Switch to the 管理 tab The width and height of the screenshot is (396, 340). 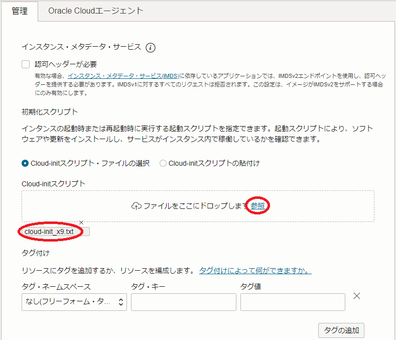(20, 11)
